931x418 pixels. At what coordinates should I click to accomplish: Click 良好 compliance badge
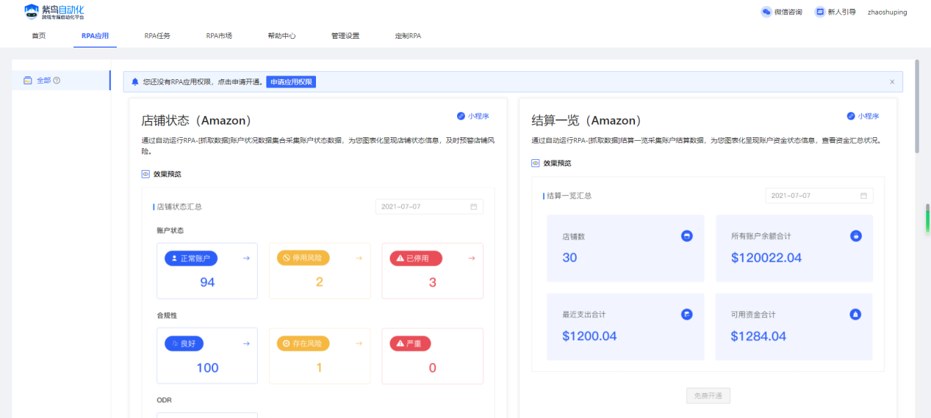(184, 343)
